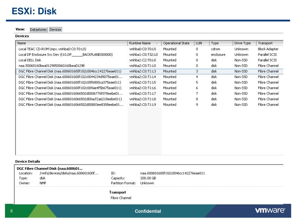Image resolution: width=296 pixels, height=222 pixels.
Task: Click the vmware logo
Action: tap(270, 210)
